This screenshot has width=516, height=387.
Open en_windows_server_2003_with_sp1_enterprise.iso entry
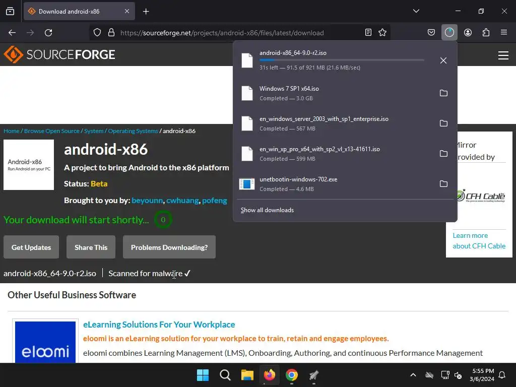334,123
